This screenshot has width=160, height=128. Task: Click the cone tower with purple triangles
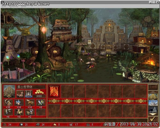tap(9, 49)
